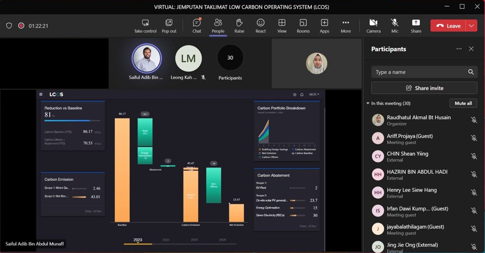
Task: Open the meeting Chat
Action: point(197,26)
